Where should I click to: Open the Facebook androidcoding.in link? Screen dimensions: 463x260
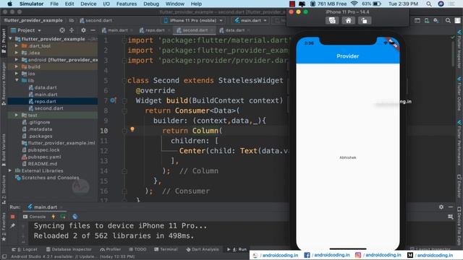pos(327,255)
